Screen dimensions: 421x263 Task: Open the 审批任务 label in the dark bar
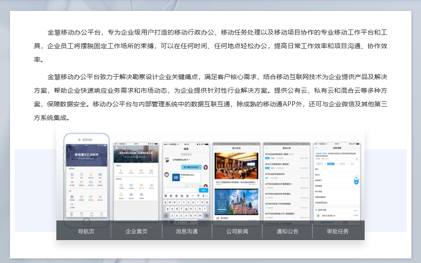tap(337, 231)
